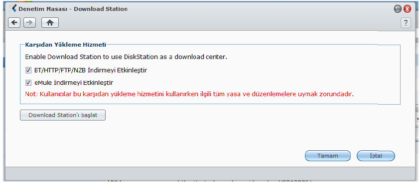The image size is (420, 183).
Task: Return to the Control Panel home icon
Action: tap(50, 23)
